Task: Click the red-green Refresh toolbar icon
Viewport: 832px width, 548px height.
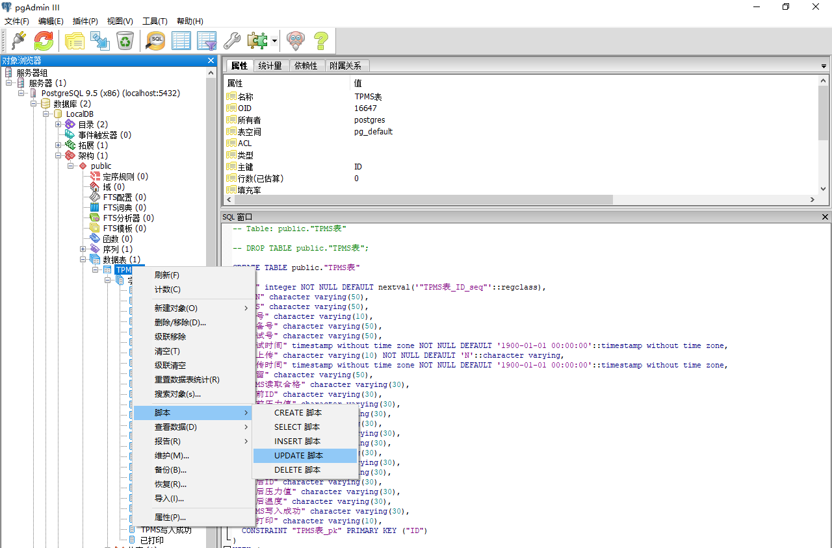Action: tap(44, 41)
